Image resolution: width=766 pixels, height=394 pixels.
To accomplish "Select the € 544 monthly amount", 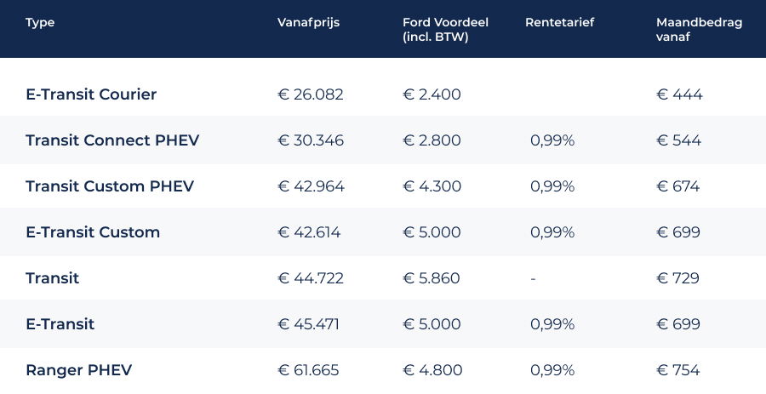I will click(x=679, y=140).
